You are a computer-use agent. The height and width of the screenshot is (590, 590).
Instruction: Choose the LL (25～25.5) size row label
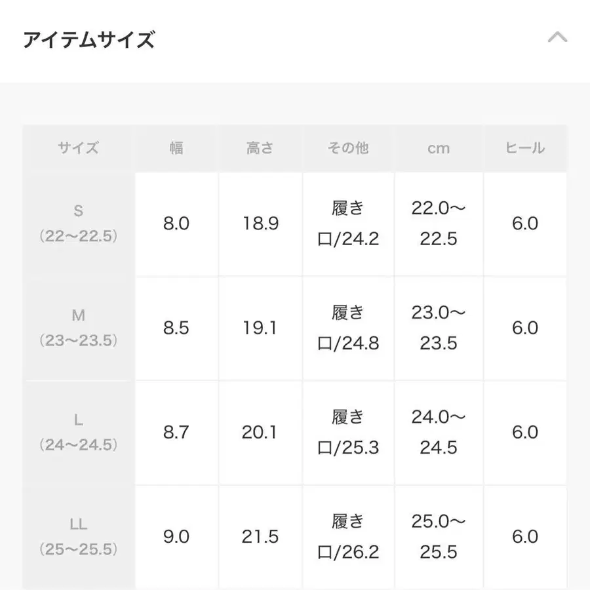click(x=79, y=536)
